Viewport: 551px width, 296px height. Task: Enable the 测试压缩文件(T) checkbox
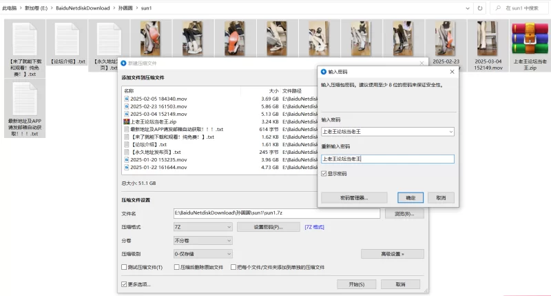124,267
